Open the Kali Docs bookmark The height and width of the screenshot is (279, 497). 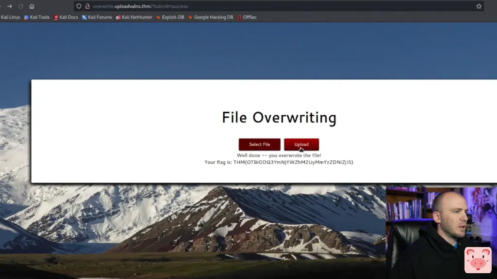[x=66, y=17]
